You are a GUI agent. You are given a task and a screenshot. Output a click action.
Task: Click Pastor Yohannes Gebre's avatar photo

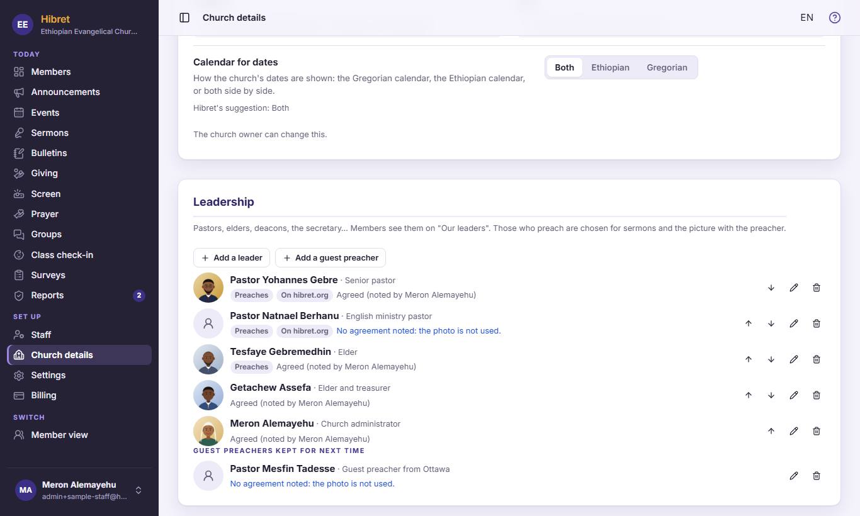coord(208,288)
